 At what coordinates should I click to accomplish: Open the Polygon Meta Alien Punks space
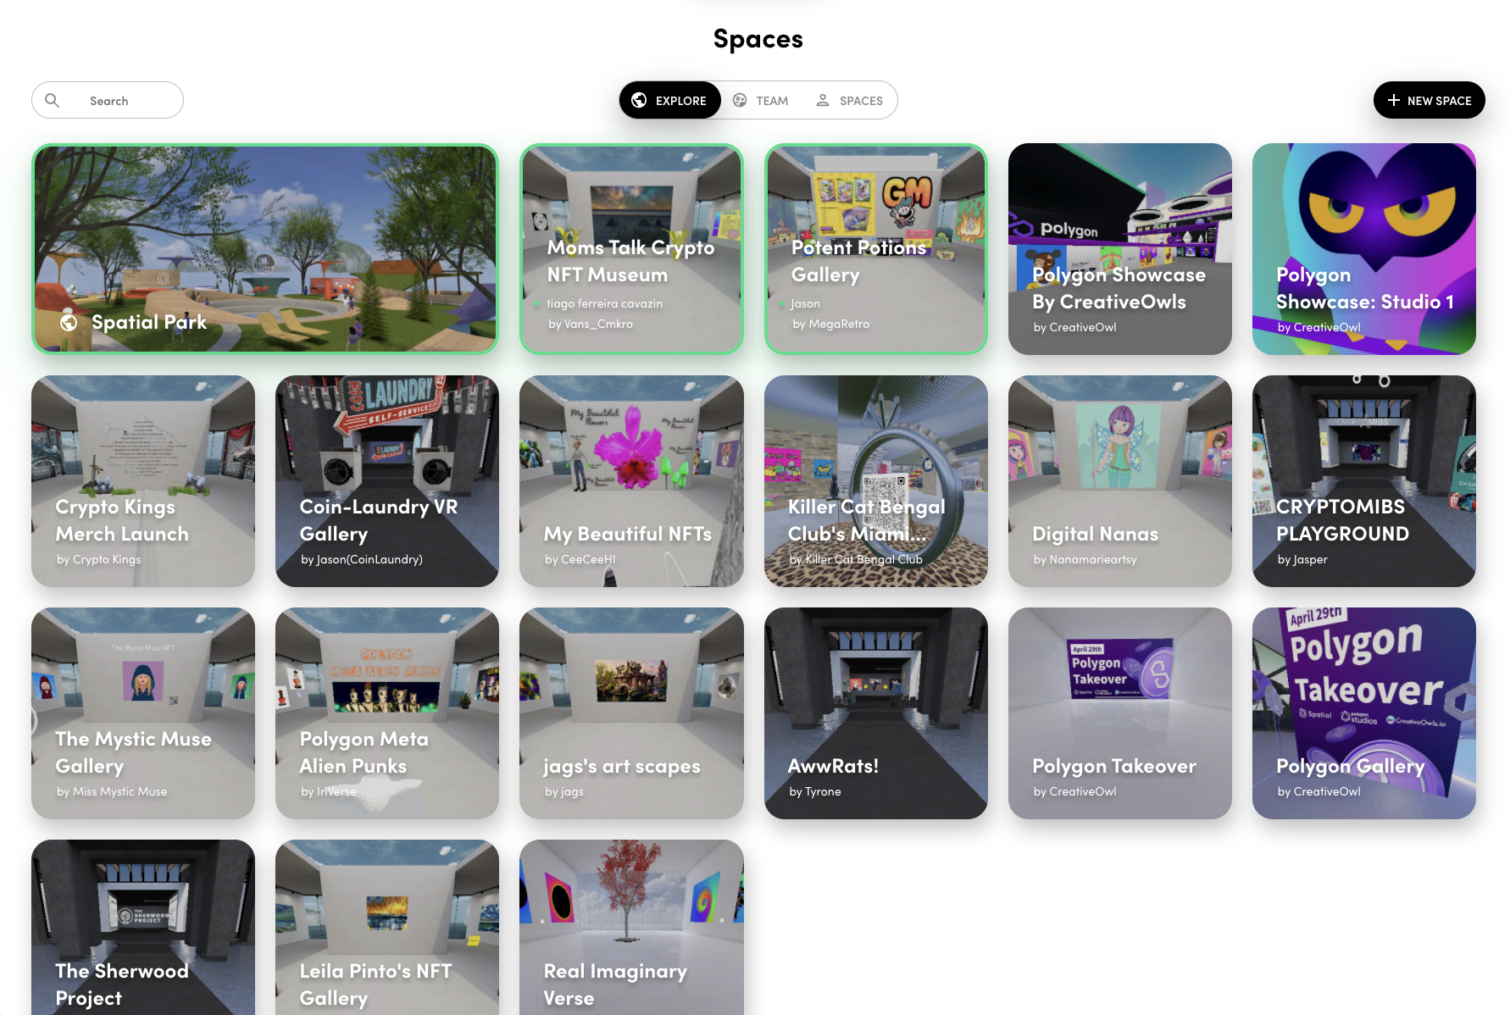[x=387, y=713]
